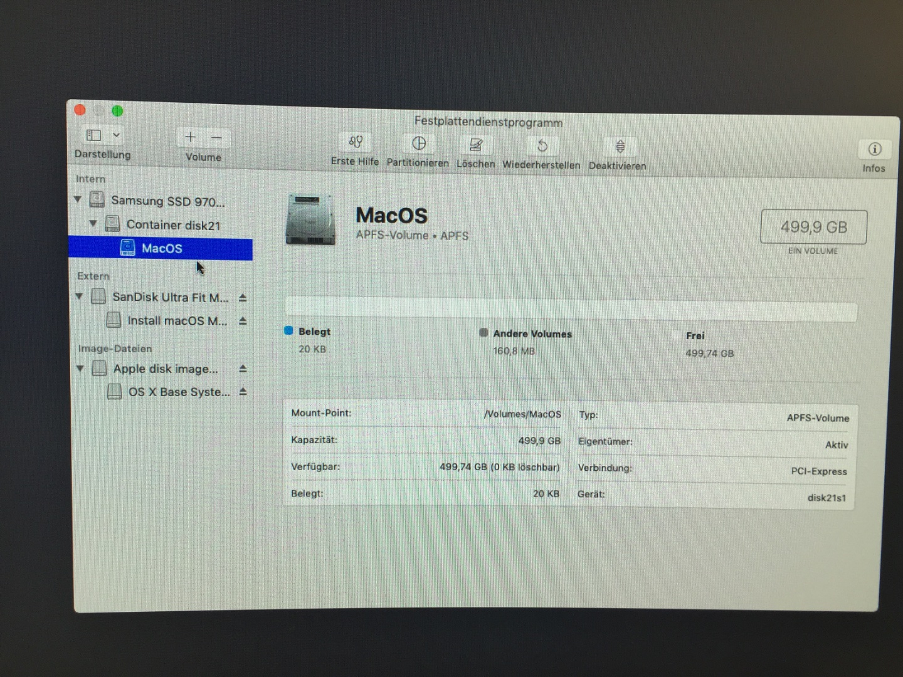Image resolution: width=903 pixels, height=677 pixels.
Task: Click the disk usage bar
Action: (x=571, y=310)
